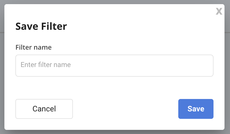Image resolution: width=230 pixels, height=134 pixels.
Task: Click the 'Filter name' field label
Action: pyautogui.click(x=34, y=47)
